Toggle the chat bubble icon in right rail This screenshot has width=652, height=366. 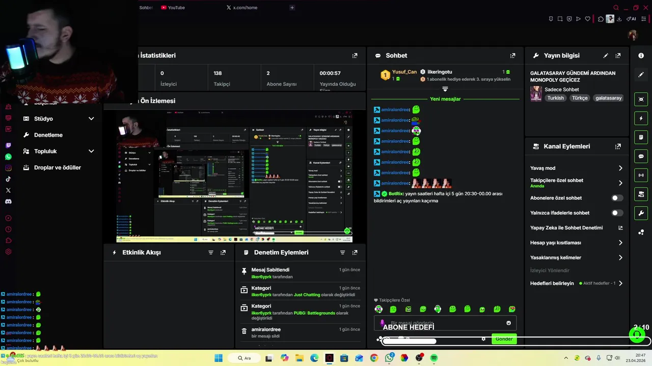(641, 156)
